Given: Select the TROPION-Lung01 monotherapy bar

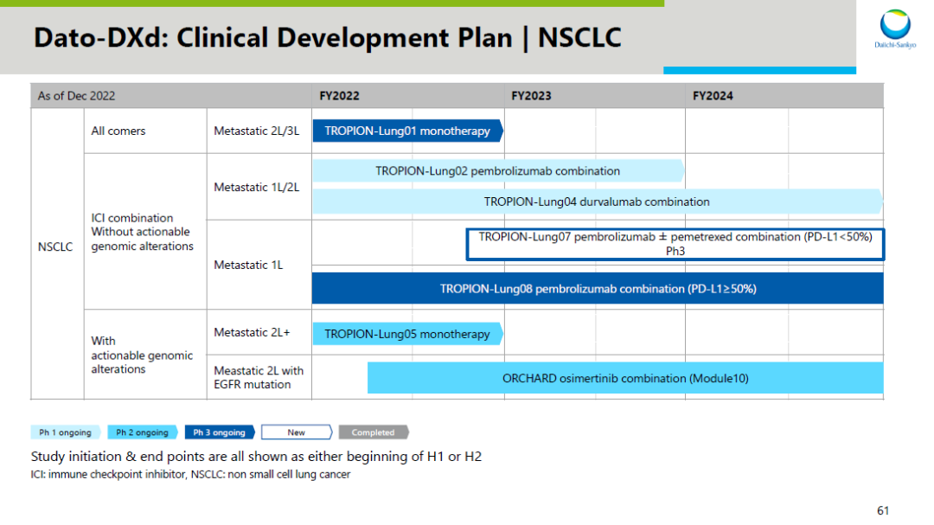Looking at the screenshot, I should click(406, 131).
